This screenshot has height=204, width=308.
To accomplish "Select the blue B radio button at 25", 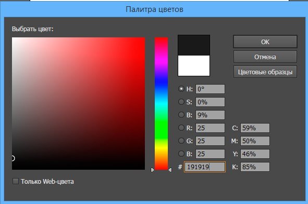I will [181, 154].
